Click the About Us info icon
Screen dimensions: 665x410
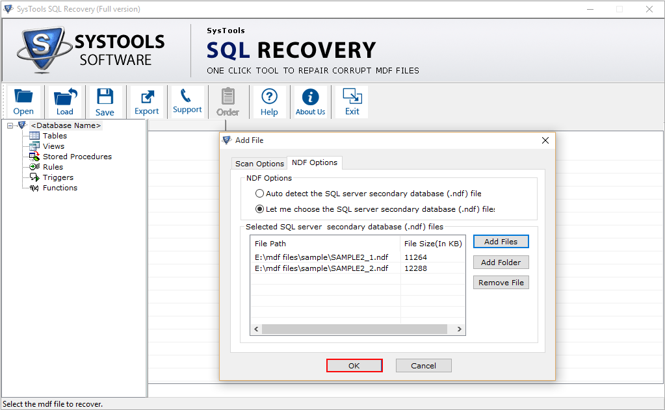click(x=311, y=97)
